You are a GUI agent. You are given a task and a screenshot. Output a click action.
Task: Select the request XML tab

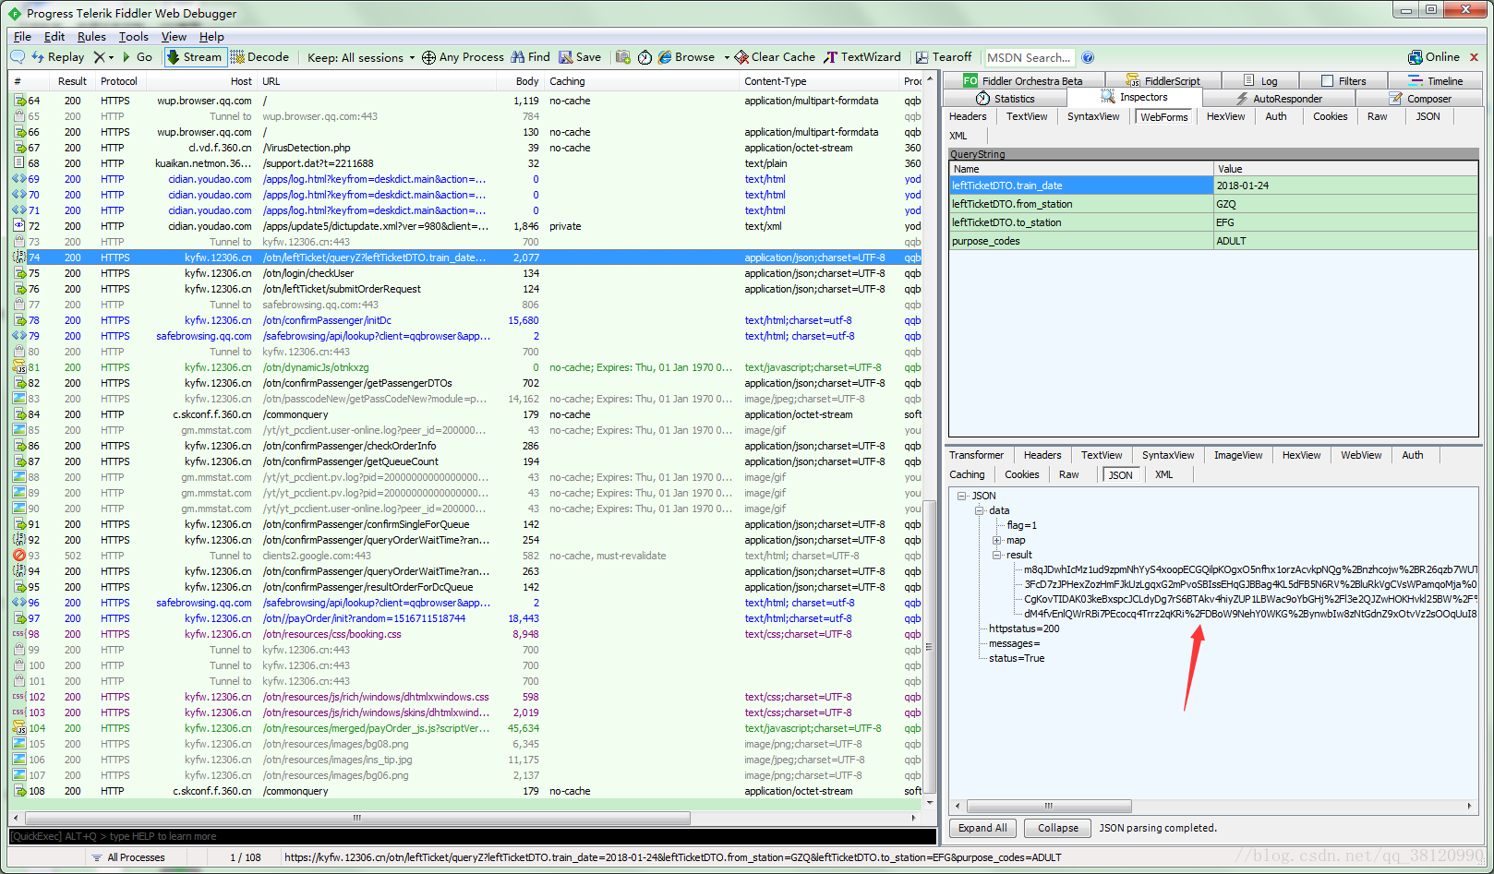(958, 136)
